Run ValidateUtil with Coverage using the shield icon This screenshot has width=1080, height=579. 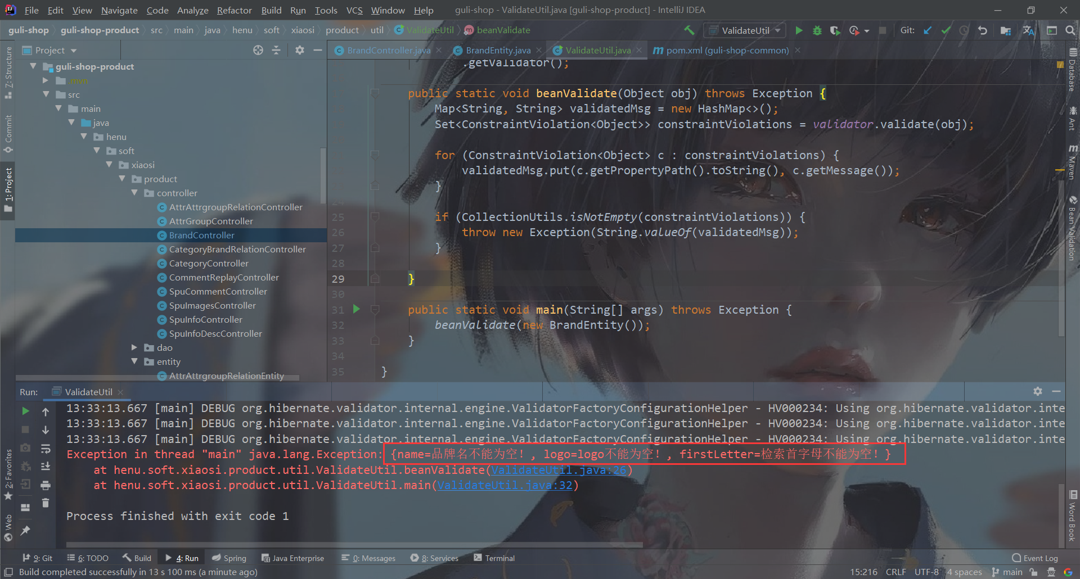coord(835,30)
